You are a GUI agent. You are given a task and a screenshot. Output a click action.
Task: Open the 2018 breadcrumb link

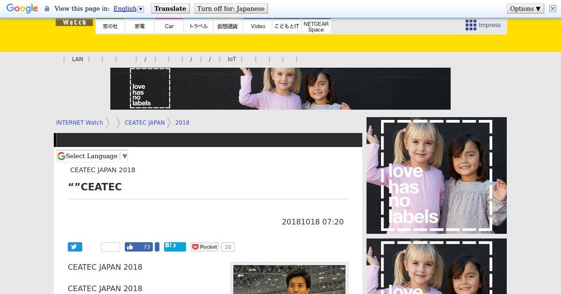coord(182,123)
